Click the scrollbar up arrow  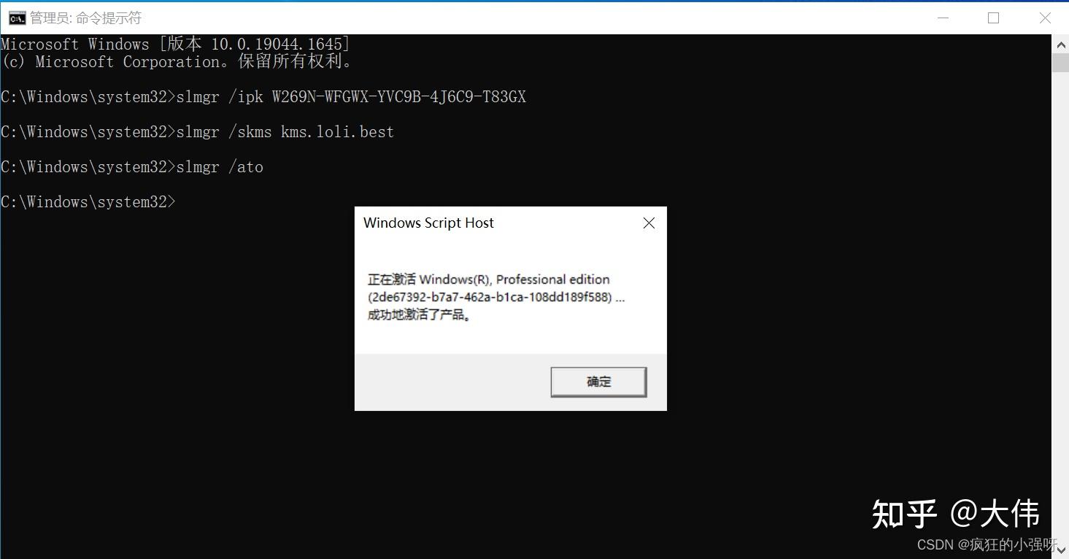[1061, 45]
